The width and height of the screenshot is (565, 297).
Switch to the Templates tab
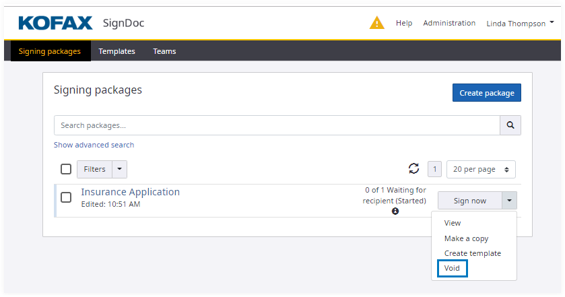pyautogui.click(x=117, y=51)
